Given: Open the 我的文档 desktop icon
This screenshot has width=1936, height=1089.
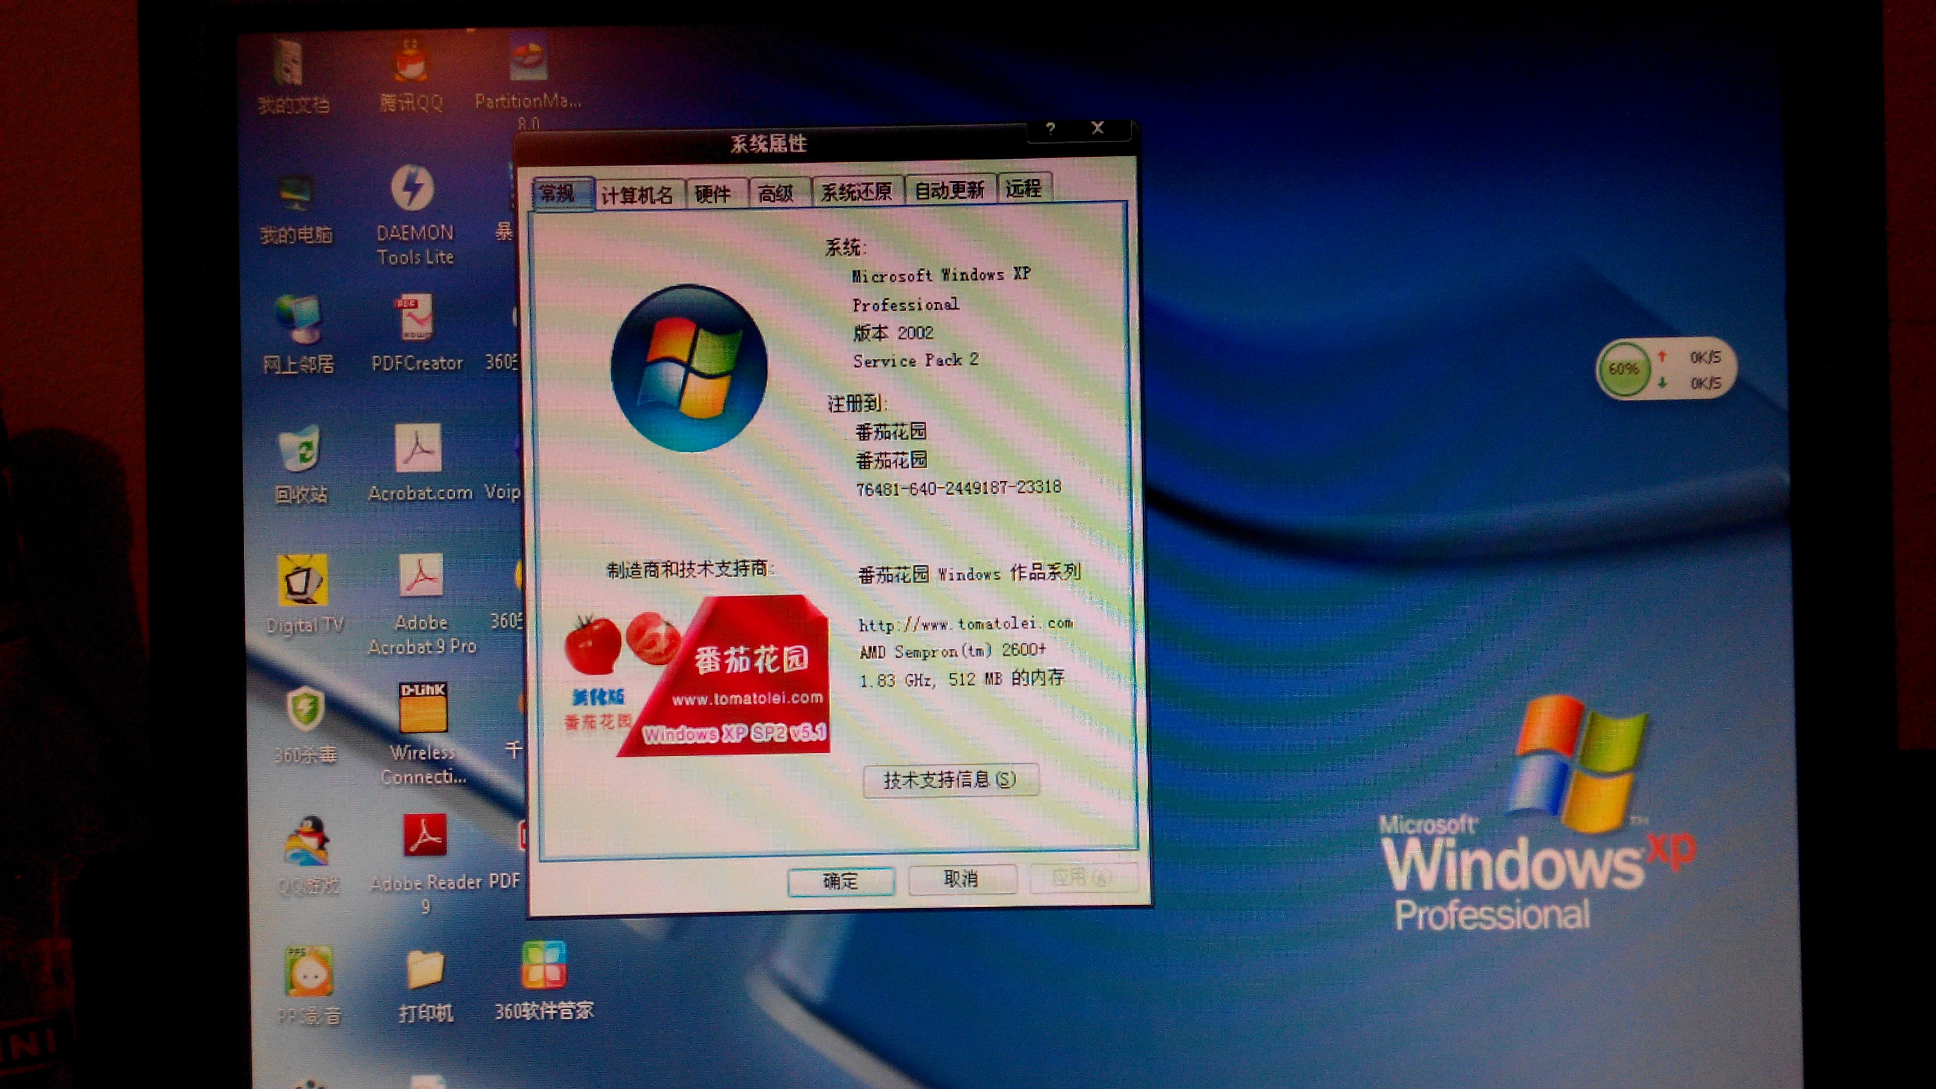Looking at the screenshot, I should [x=291, y=77].
